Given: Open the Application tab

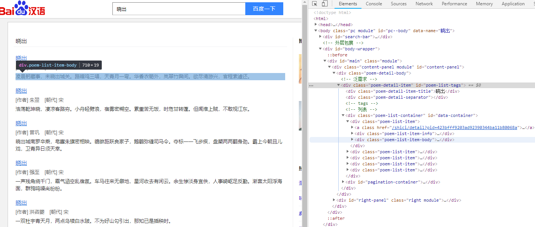Looking at the screenshot, I should [x=513, y=4].
